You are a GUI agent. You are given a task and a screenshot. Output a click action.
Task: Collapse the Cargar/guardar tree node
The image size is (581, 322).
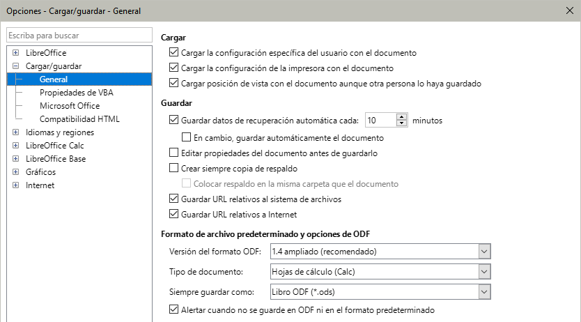coord(15,66)
